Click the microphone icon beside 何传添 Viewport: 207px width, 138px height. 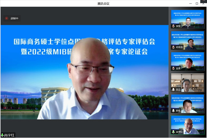(x=174, y=47)
